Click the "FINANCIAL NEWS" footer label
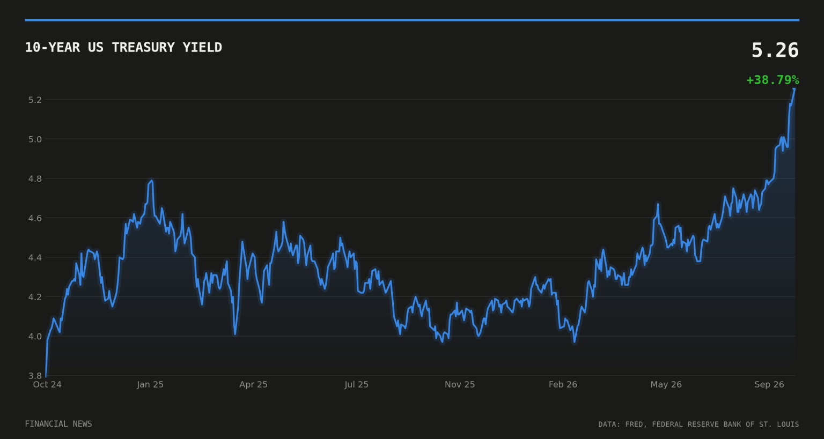 (58, 424)
